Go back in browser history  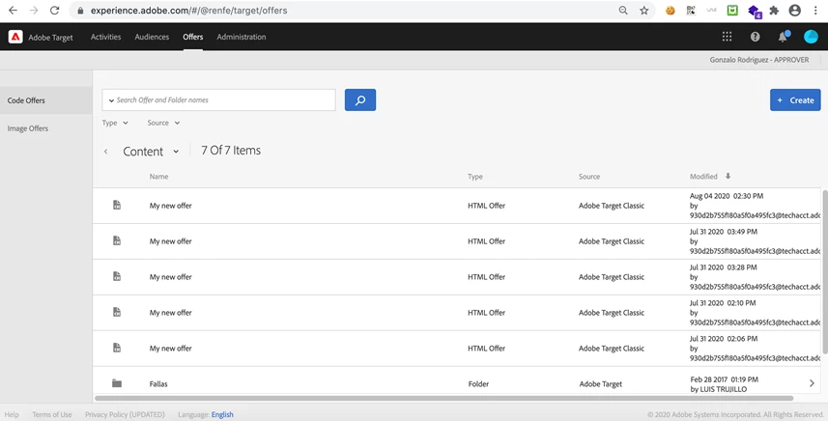13,10
